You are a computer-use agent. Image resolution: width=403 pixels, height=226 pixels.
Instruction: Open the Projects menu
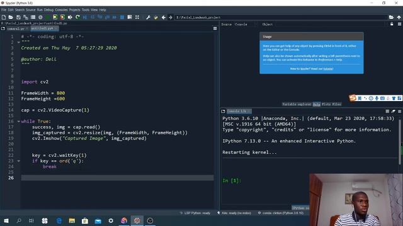click(x=74, y=10)
